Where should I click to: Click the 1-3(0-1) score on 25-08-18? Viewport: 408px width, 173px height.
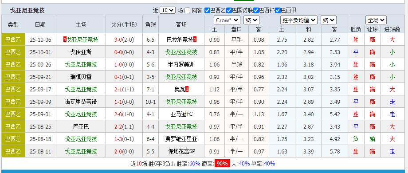pos(124,139)
